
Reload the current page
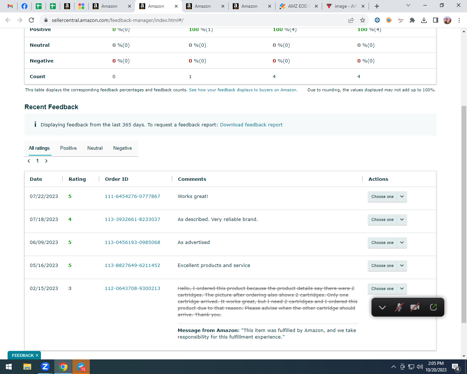coord(31,20)
